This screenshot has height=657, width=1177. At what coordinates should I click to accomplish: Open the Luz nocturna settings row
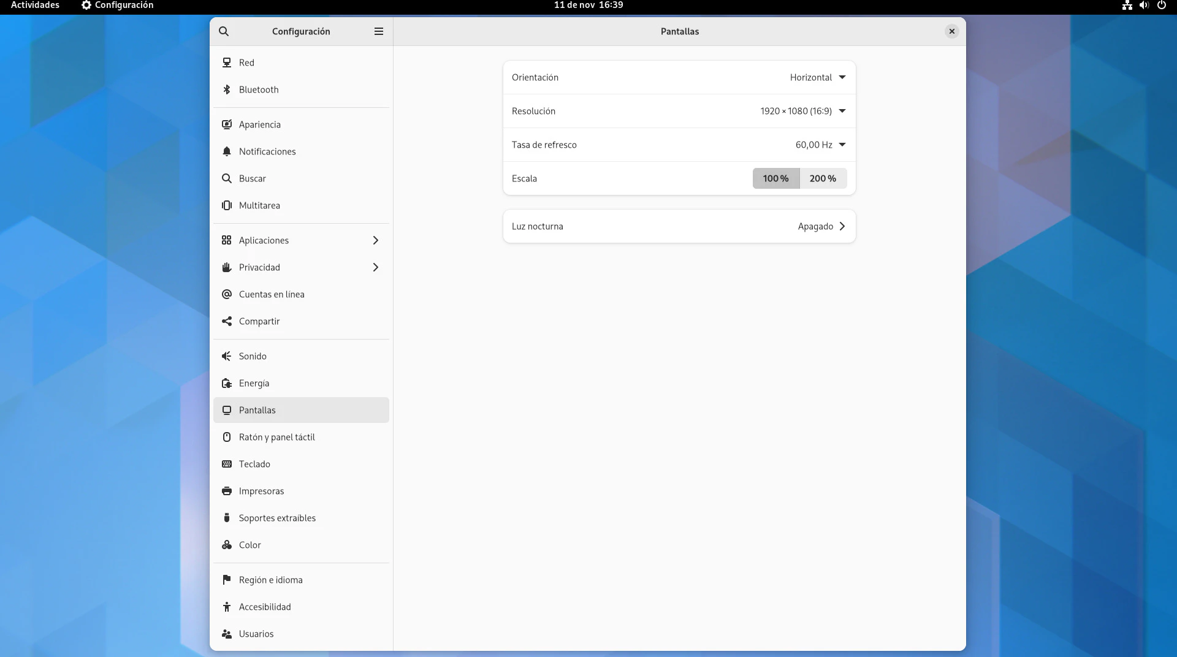pyautogui.click(x=679, y=226)
